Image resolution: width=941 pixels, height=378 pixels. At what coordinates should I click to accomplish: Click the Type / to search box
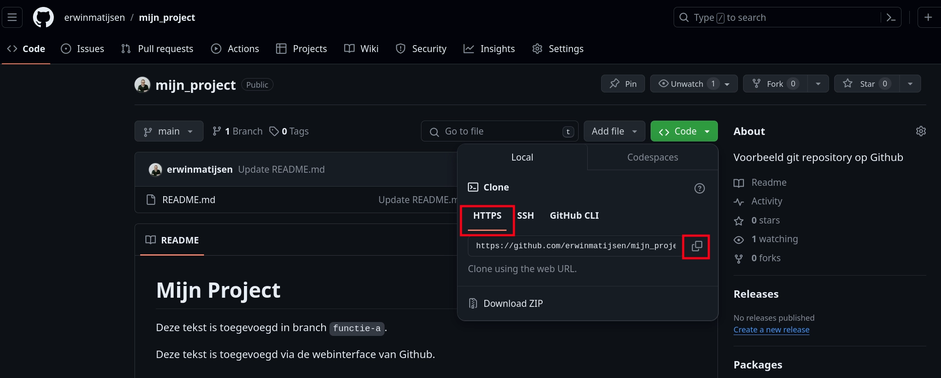(x=787, y=17)
